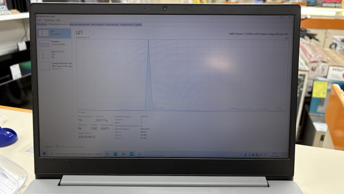Open Task View from the taskbar
The width and height of the screenshot is (344, 194).
107,154
